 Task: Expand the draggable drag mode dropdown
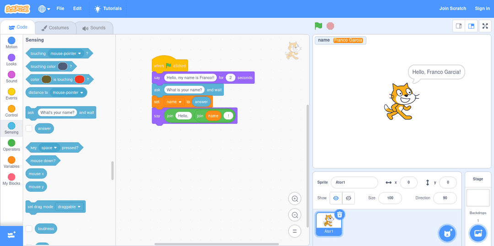[79, 207]
